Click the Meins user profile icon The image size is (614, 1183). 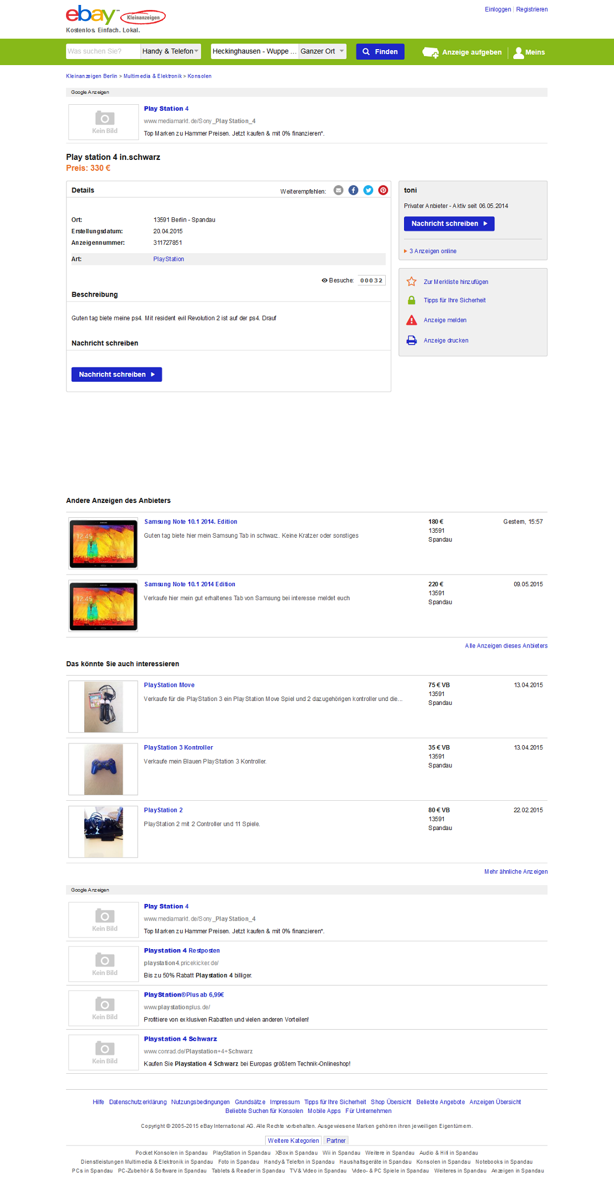(x=518, y=52)
